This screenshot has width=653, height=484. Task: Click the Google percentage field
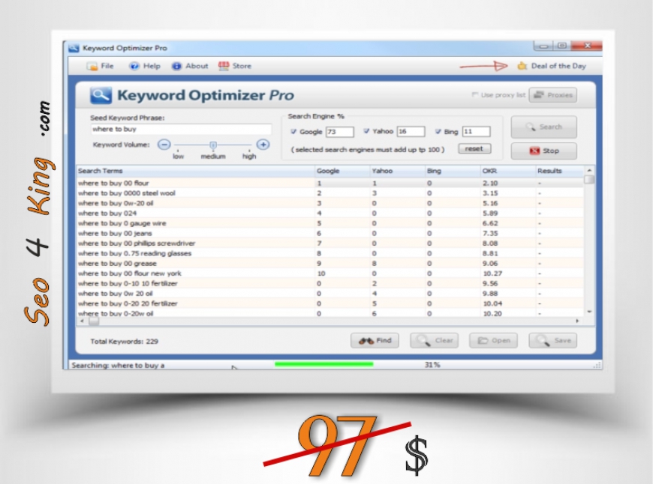click(x=339, y=132)
